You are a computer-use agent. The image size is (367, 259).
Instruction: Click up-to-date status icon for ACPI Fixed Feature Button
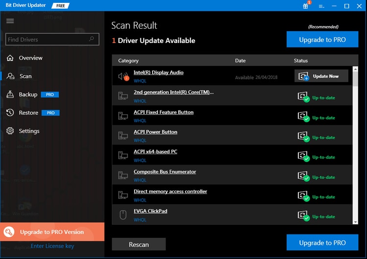[x=303, y=117]
